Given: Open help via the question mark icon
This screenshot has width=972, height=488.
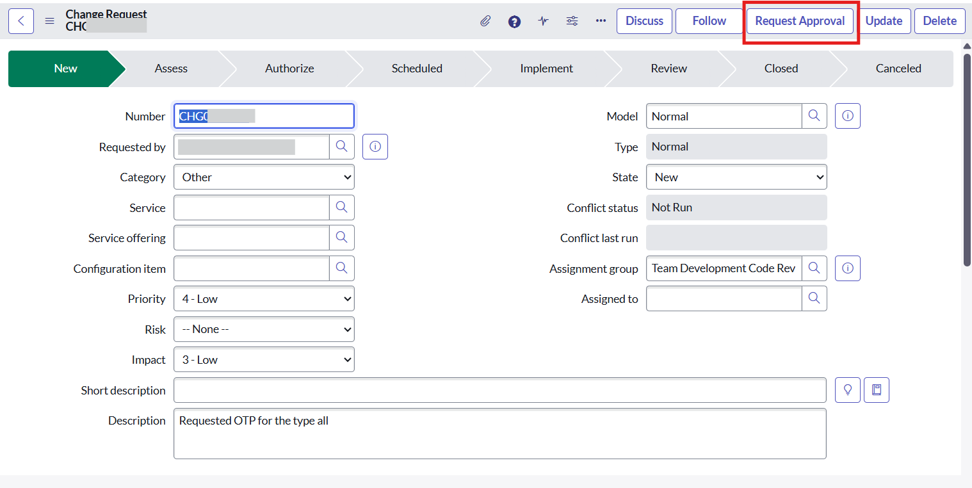Looking at the screenshot, I should tap(514, 21).
